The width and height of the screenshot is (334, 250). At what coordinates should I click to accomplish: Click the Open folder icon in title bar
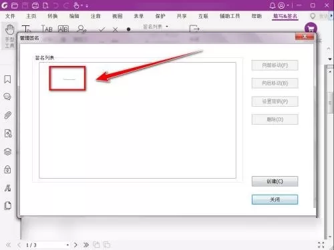pos(15,5)
